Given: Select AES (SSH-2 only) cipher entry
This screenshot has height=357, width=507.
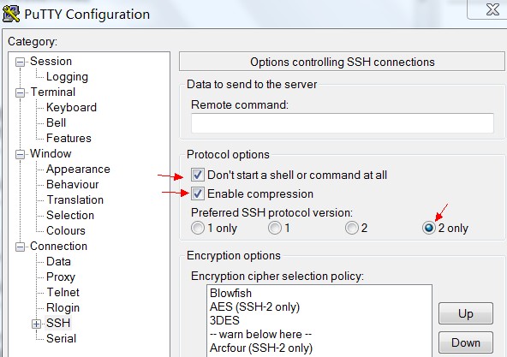Looking at the screenshot, I should tap(255, 306).
